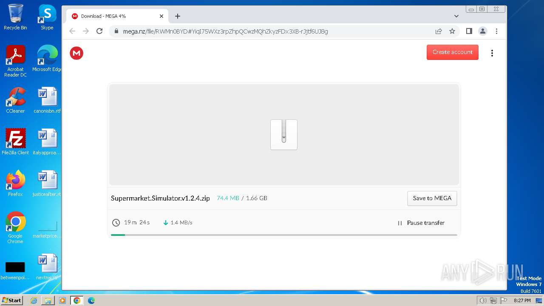The height and width of the screenshot is (306, 544).
Task: Open the MEGA page three-dot menu
Action: [x=492, y=53]
